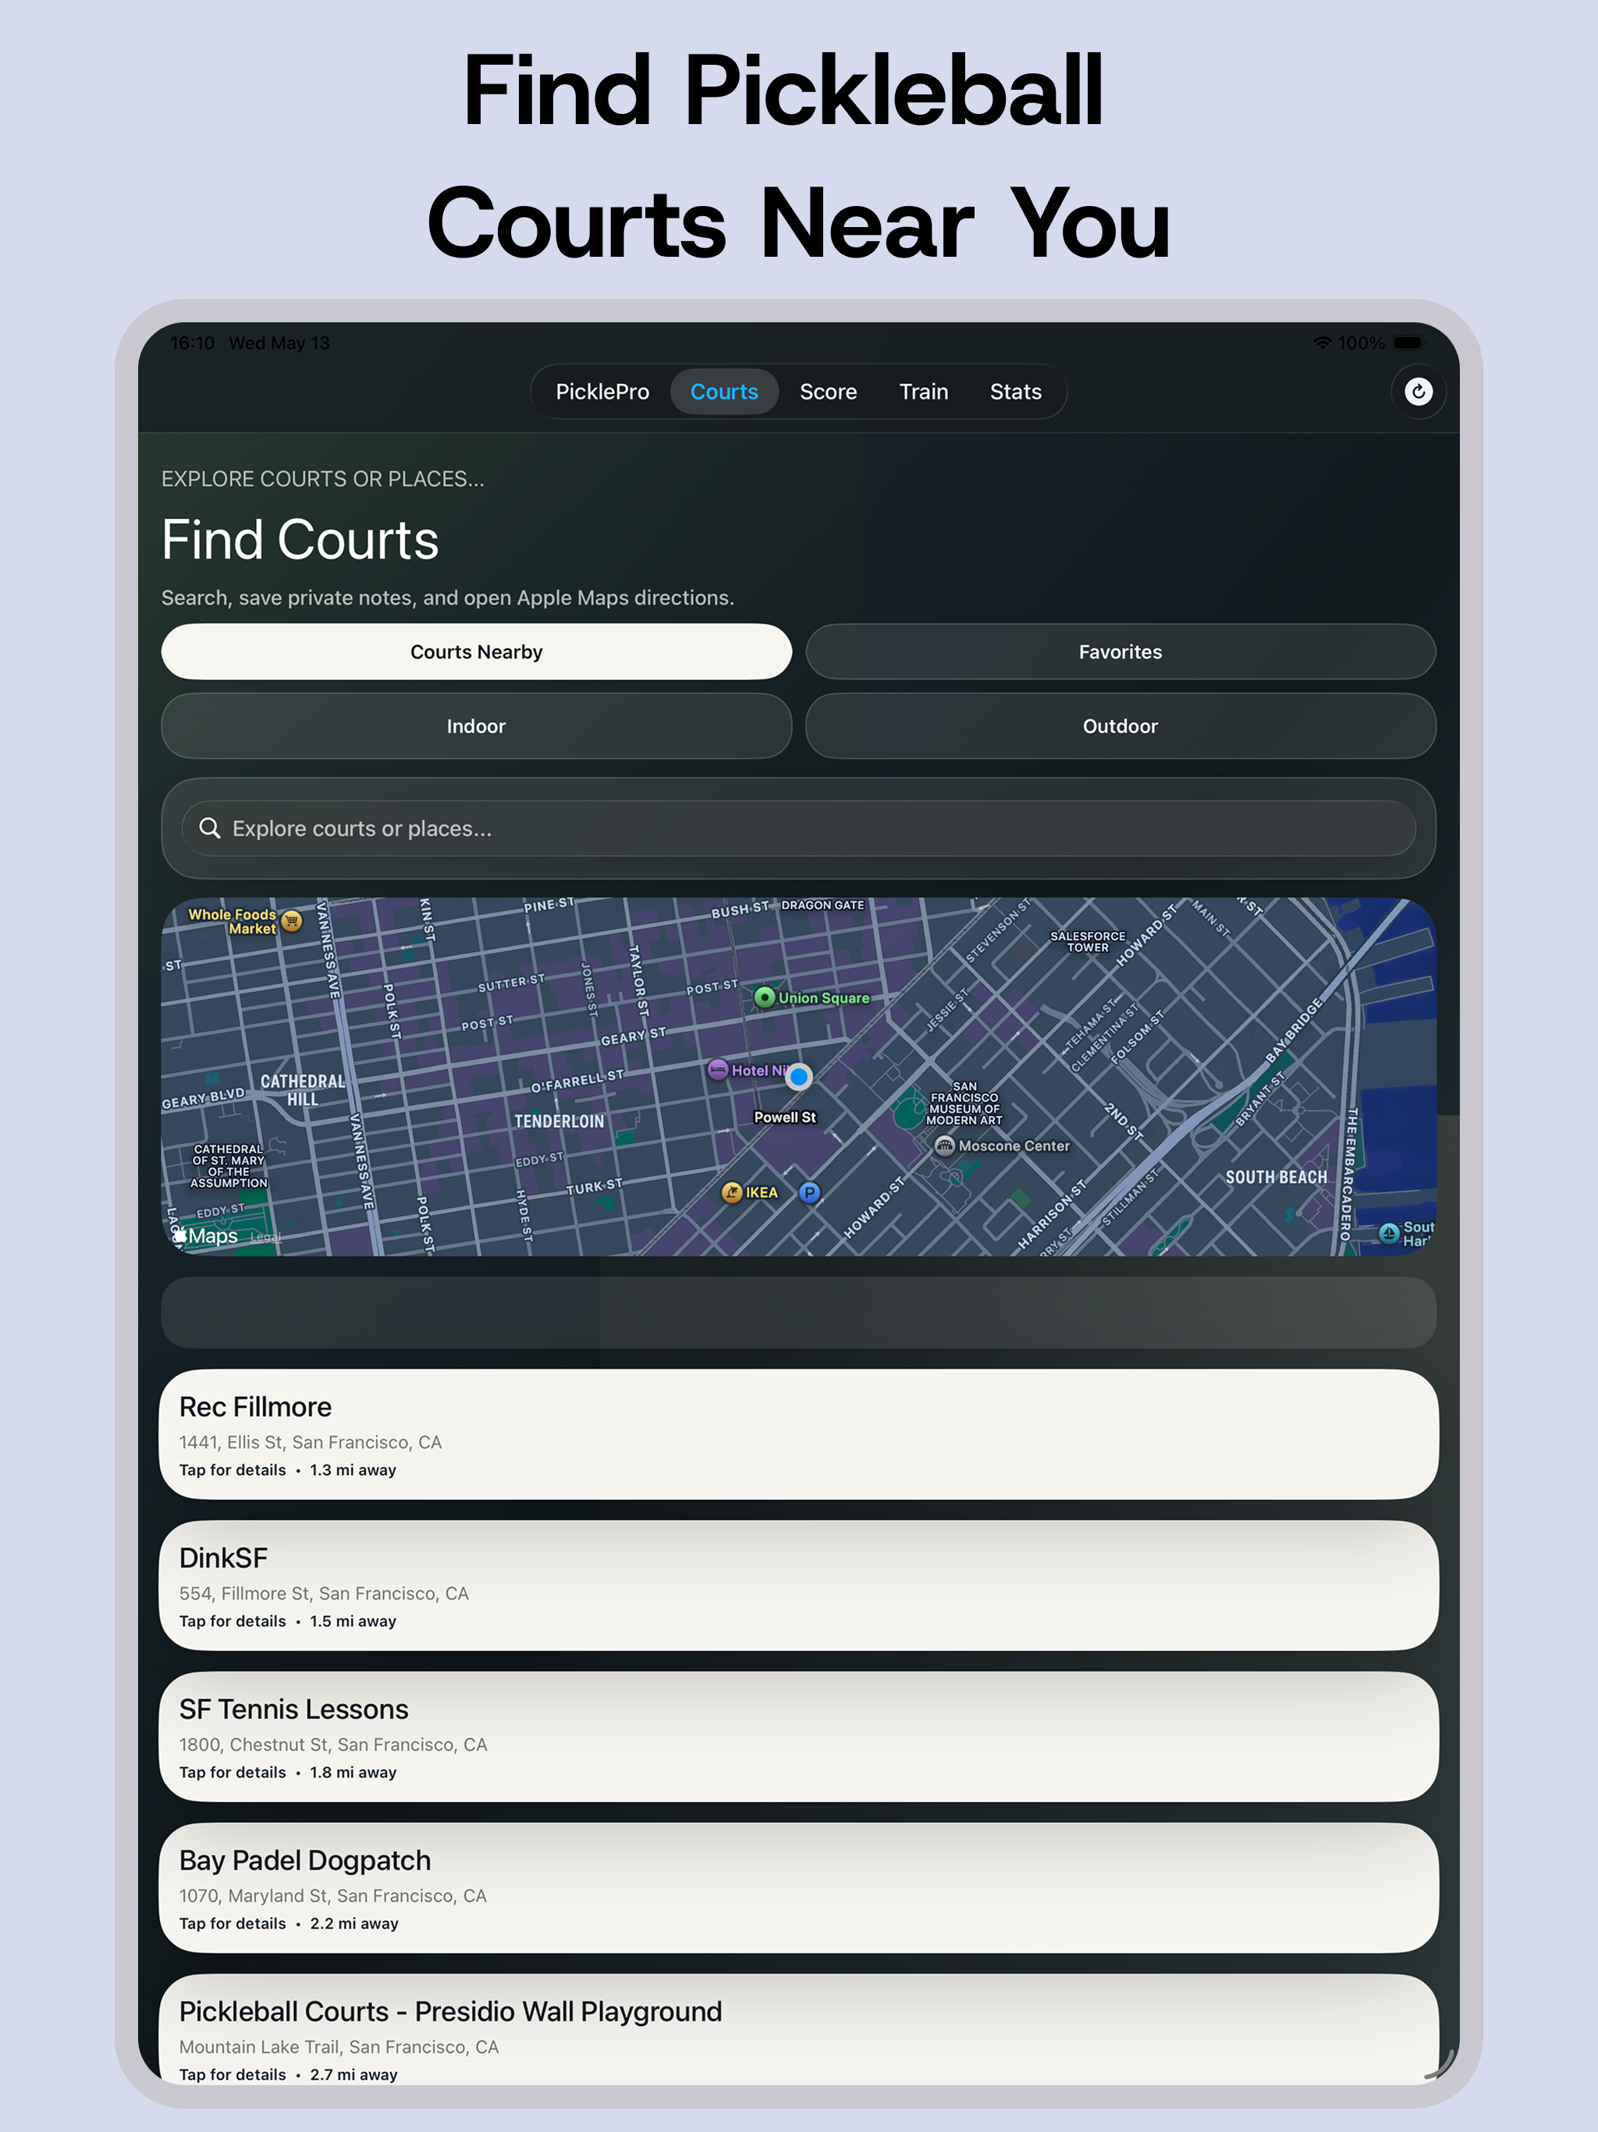Tap the 554, Fillmore St address text
The image size is (1598, 2132).
(324, 1594)
